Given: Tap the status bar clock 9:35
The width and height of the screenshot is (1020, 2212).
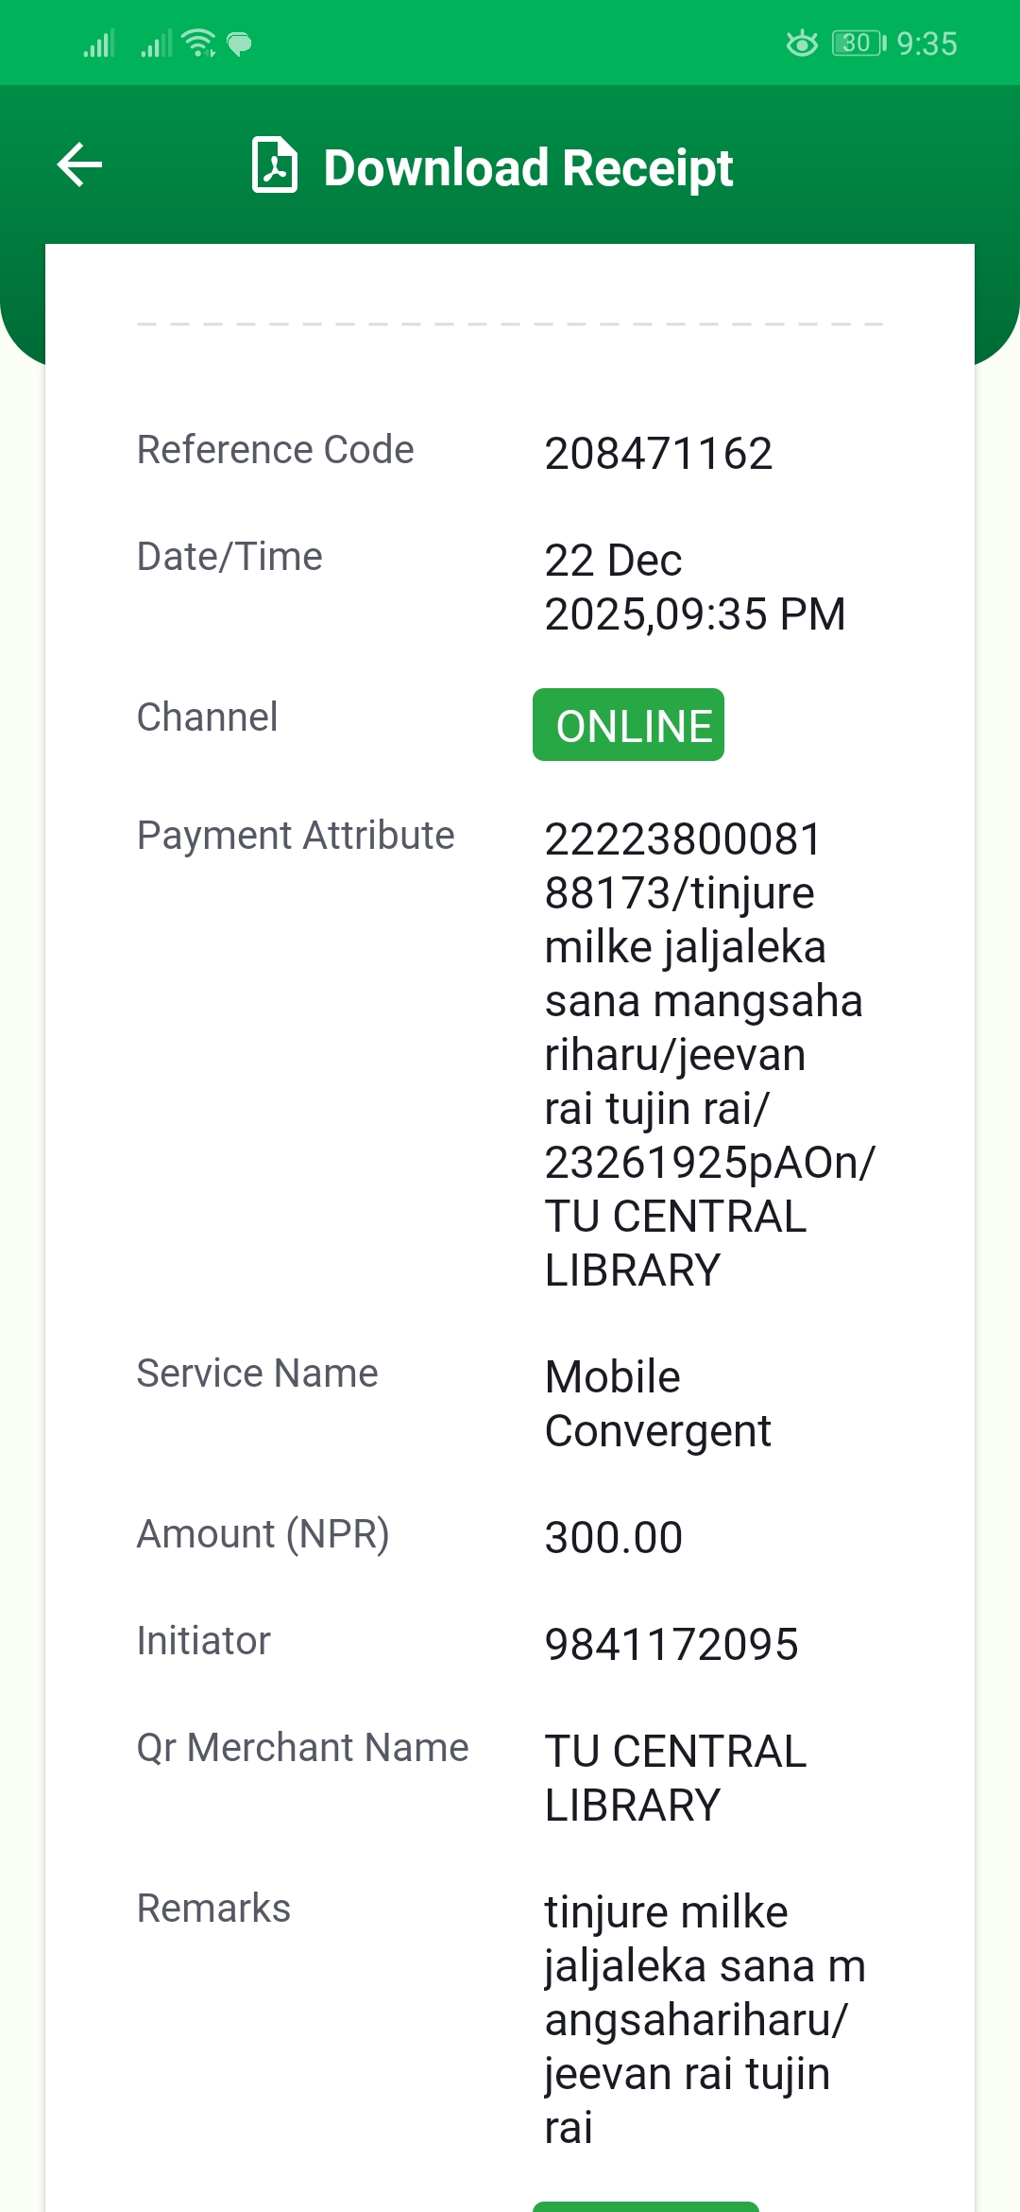Looking at the screenshot, I should click(x=926, y=43).
